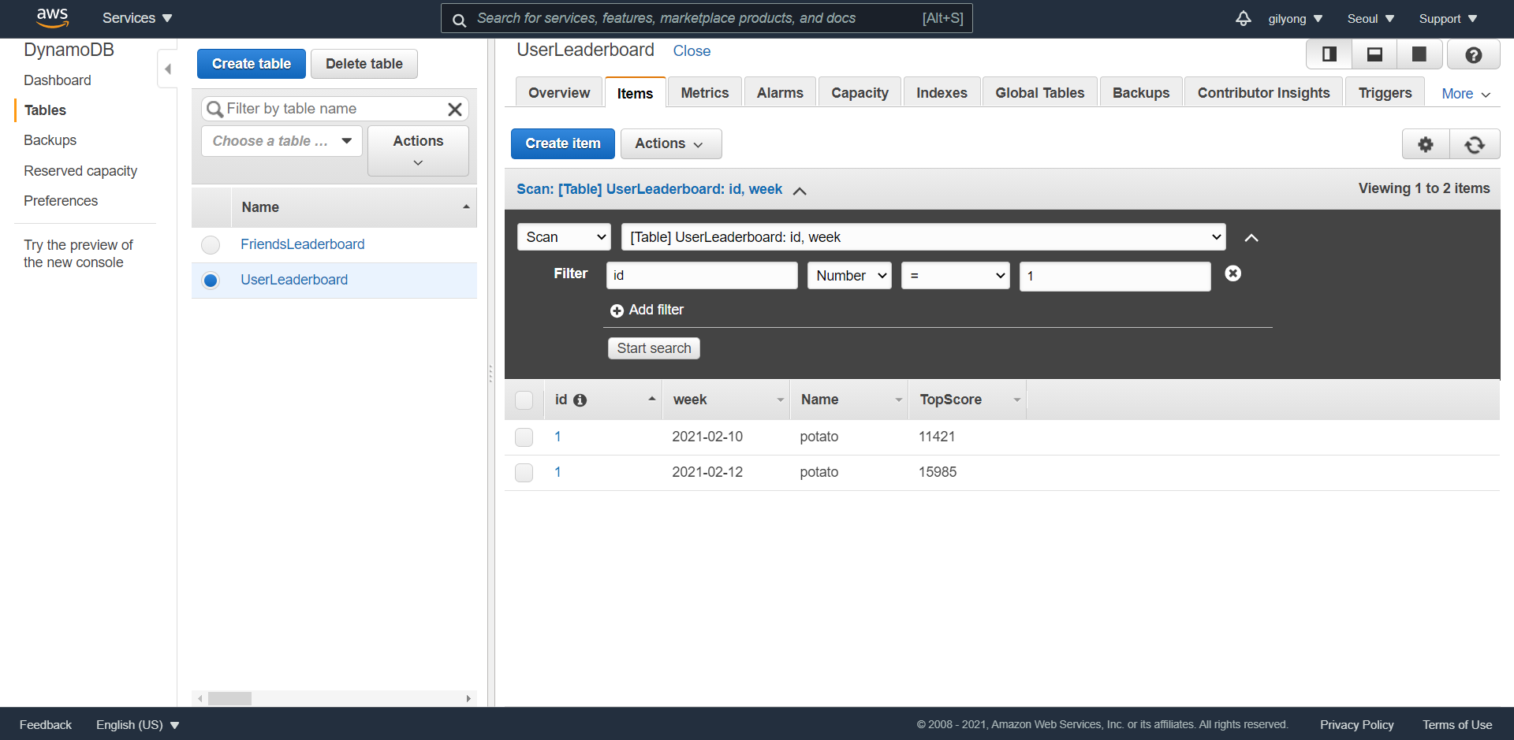
Task: Click the Filter by table name field
Action: pos(335,109)
